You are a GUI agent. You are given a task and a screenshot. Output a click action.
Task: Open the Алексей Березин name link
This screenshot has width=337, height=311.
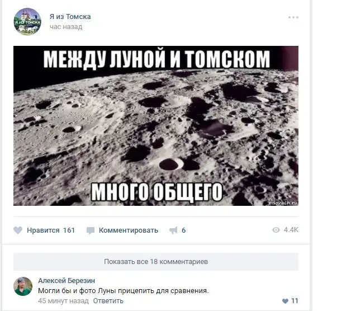67,280
